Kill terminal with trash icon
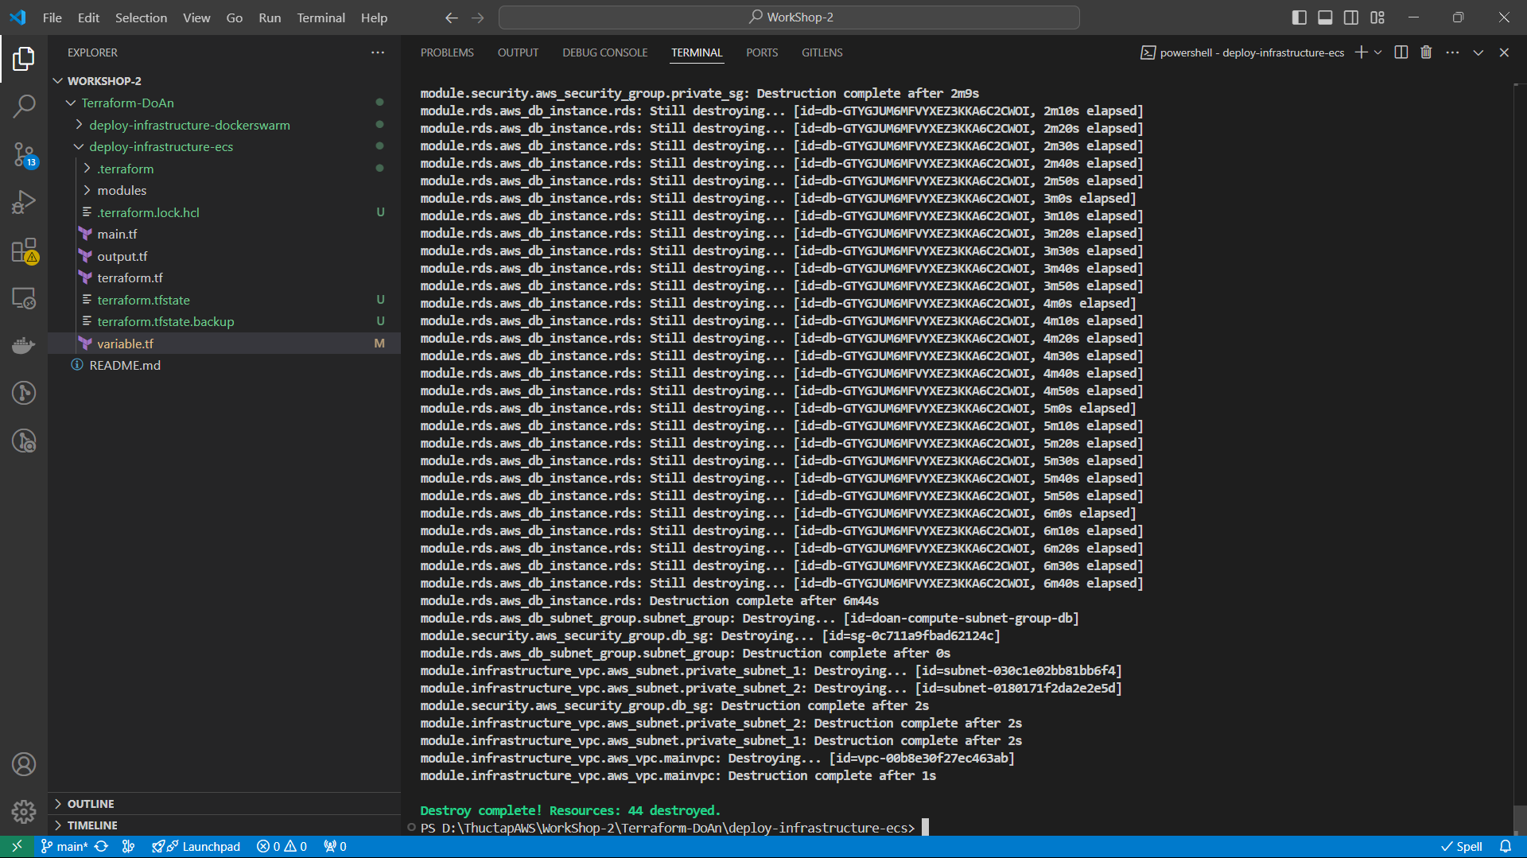The height and width of the screenshot is (858, 1527). tap(1426, 52)
